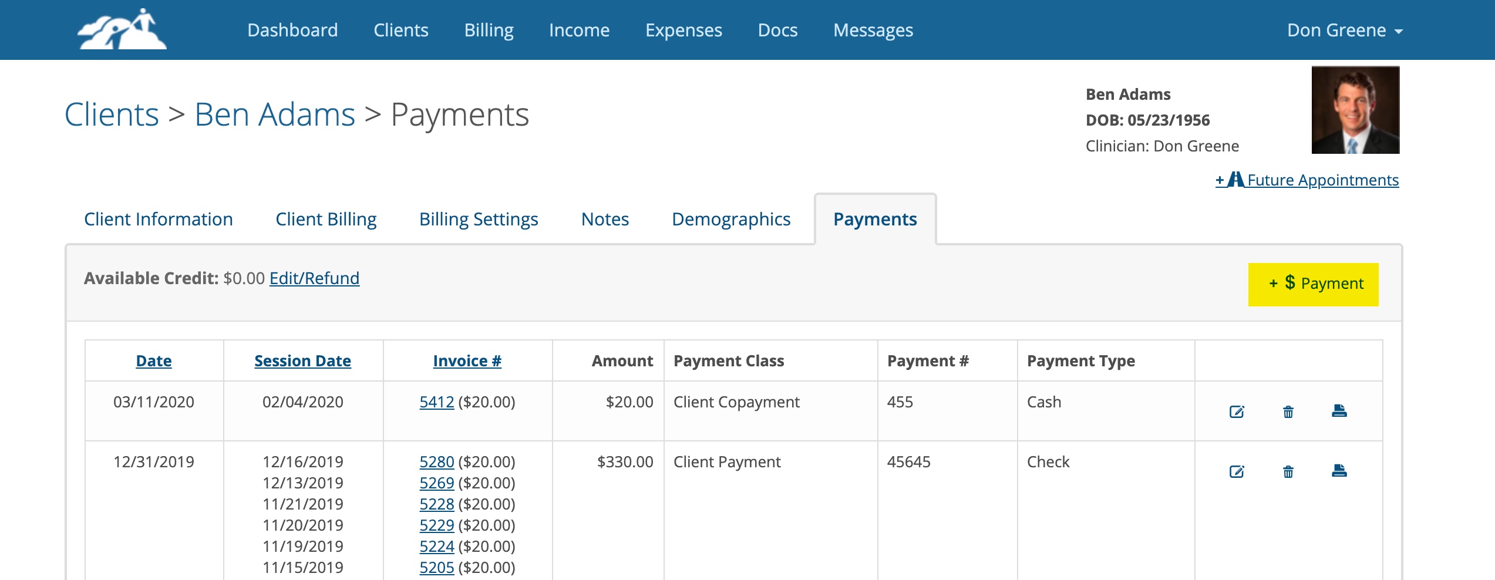1495x580 pixels.
Task: Open the Docs menu item
Action: [x=777, y=30]
